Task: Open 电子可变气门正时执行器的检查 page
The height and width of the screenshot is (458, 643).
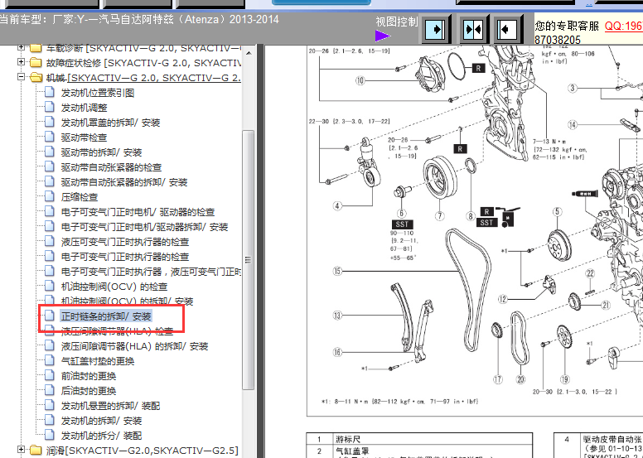Action: coord(125,257)
